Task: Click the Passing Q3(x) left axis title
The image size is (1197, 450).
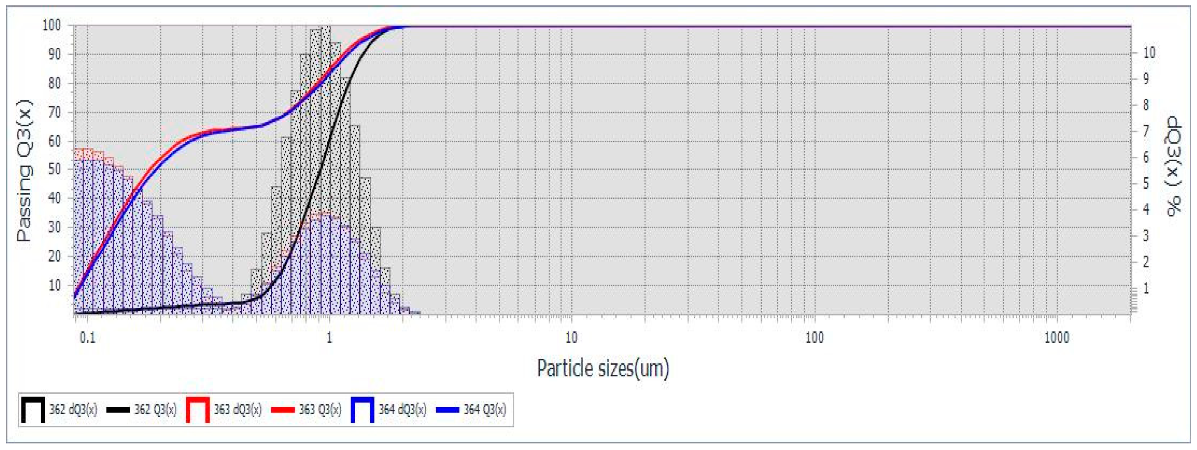Action: pyautogui.click(x=25, y=170)
